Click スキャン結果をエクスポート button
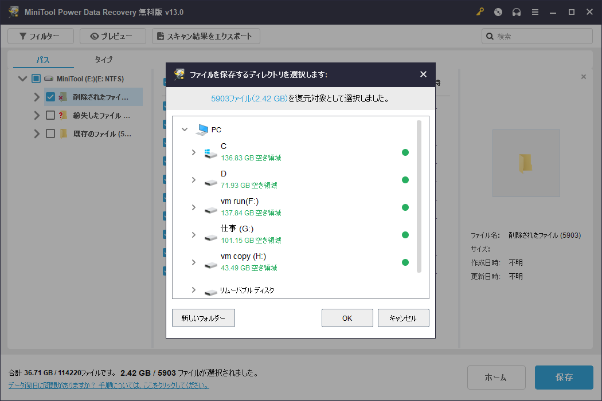 point(206,36)
